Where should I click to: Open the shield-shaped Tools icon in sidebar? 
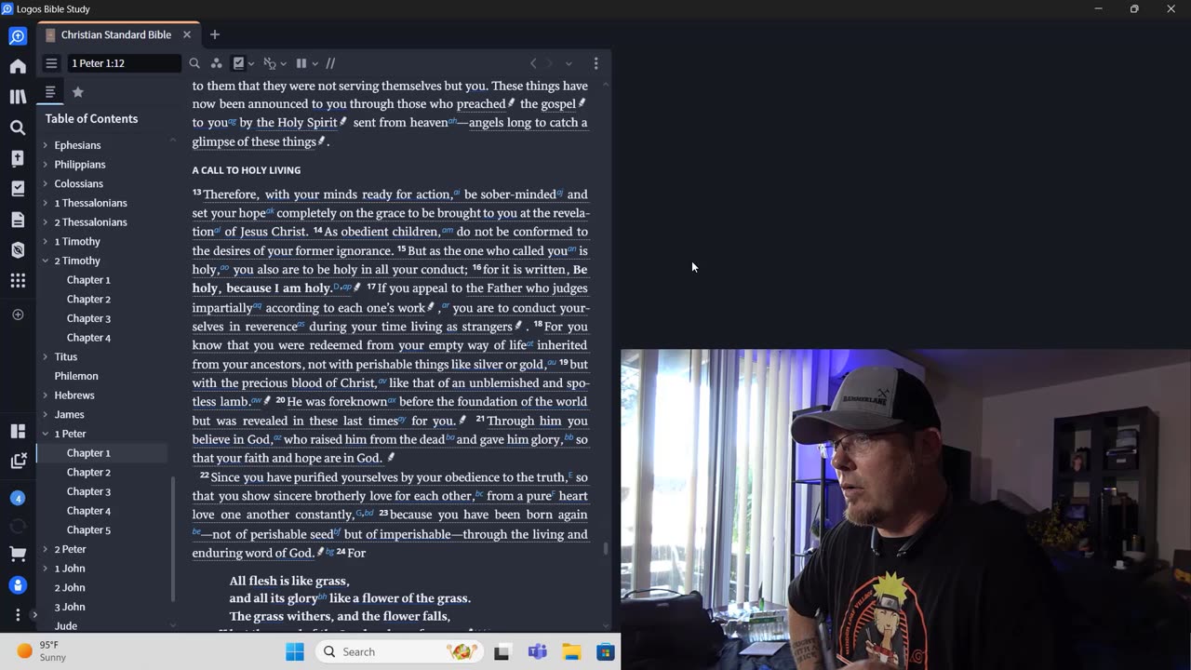18,250
